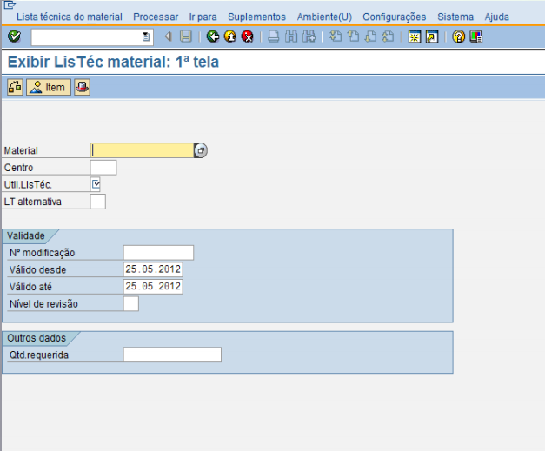Viewport: 545px width, 451px height.
Task: Open the Util.LisTéc. selection box
Action: [96, 183]
